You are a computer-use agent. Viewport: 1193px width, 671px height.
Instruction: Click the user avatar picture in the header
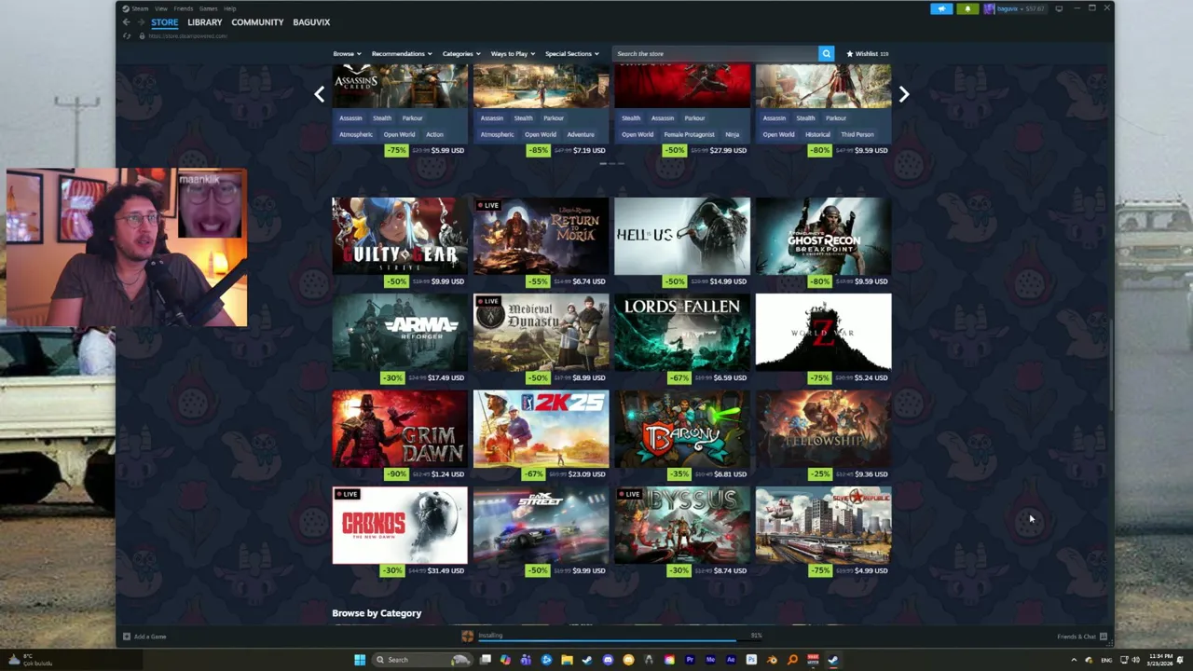click(x=989, y=8)
